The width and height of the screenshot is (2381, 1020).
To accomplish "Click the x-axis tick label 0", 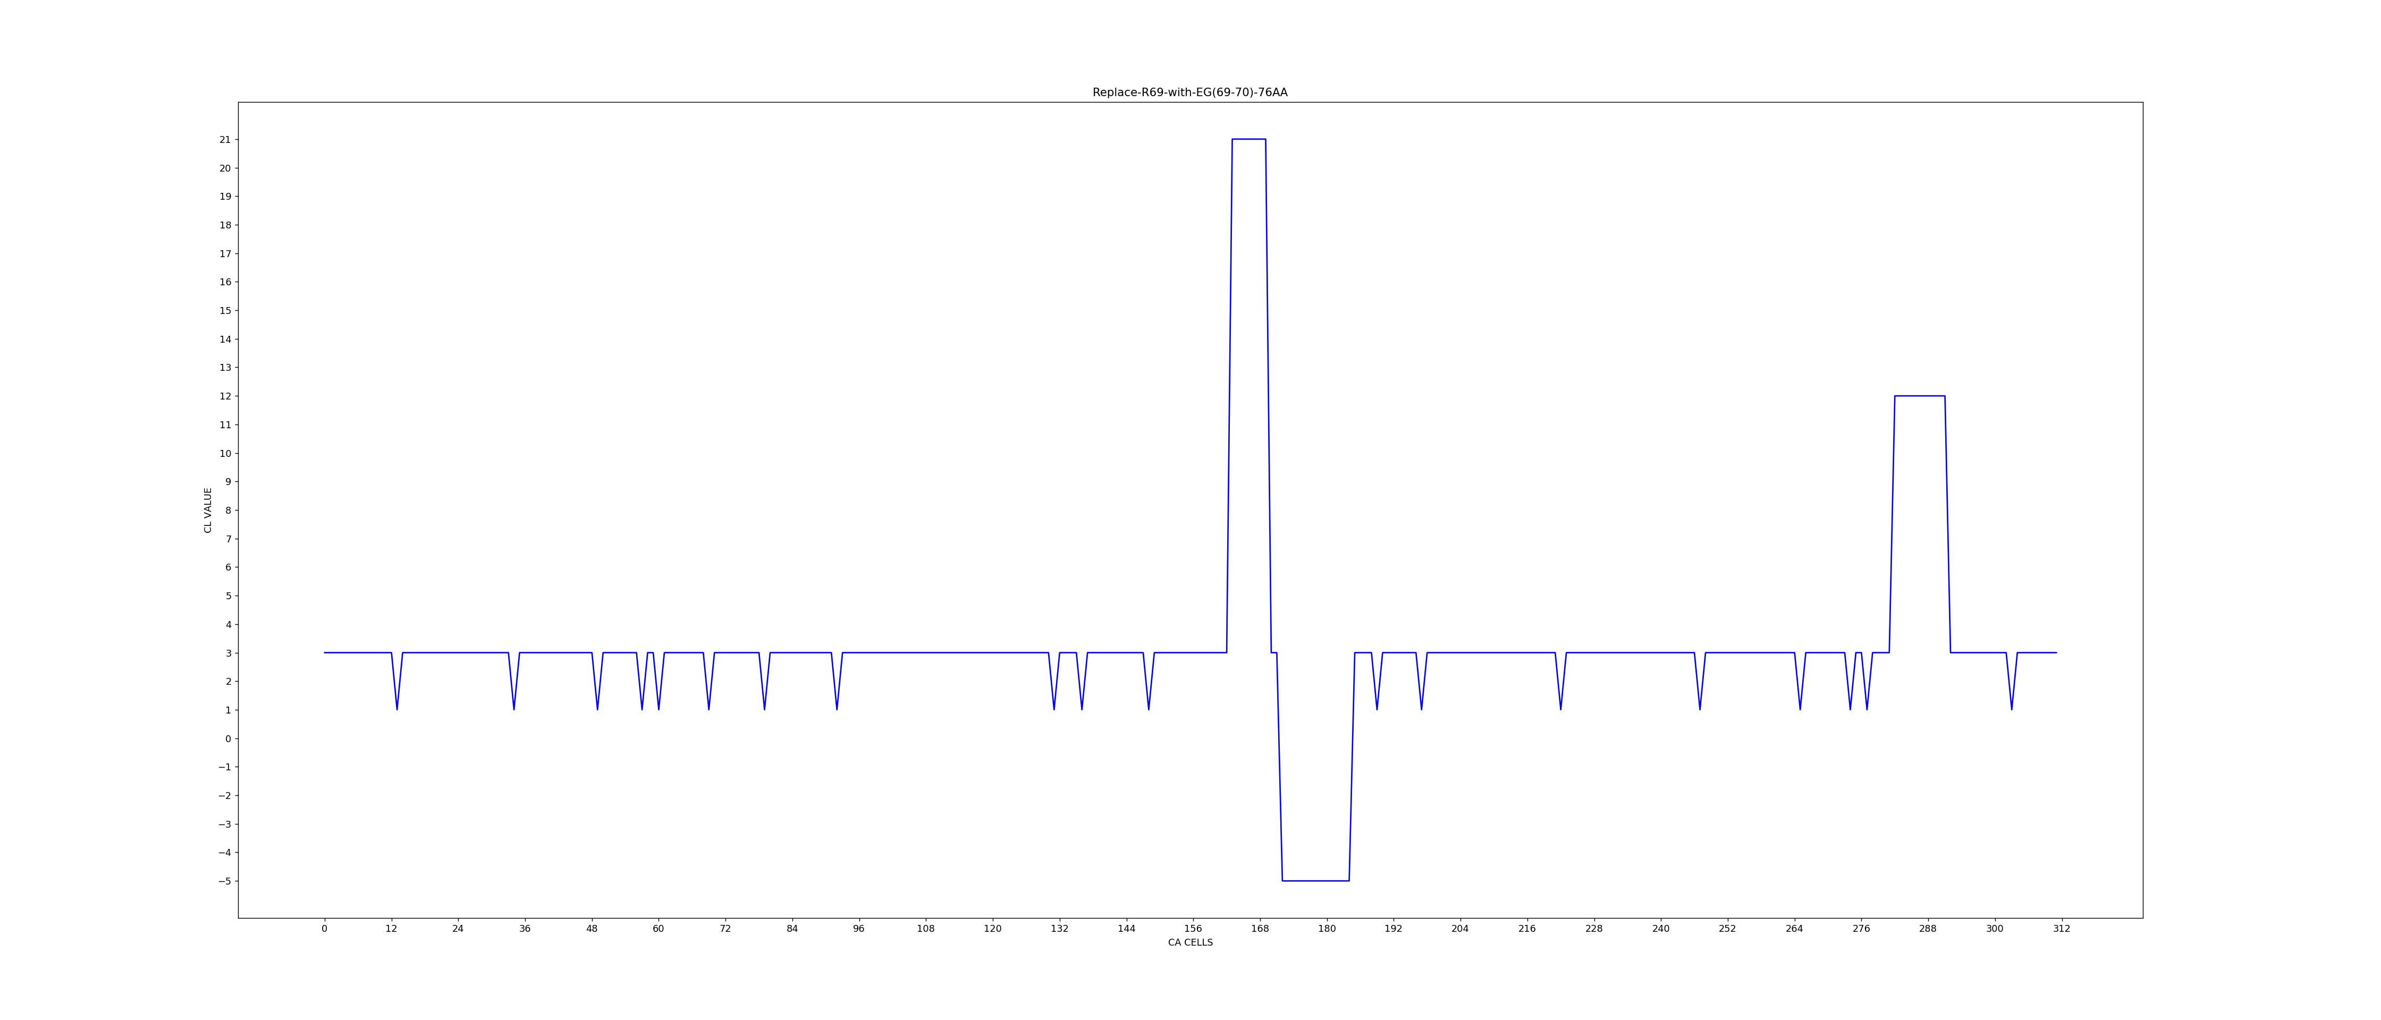I will coord(324,929).
